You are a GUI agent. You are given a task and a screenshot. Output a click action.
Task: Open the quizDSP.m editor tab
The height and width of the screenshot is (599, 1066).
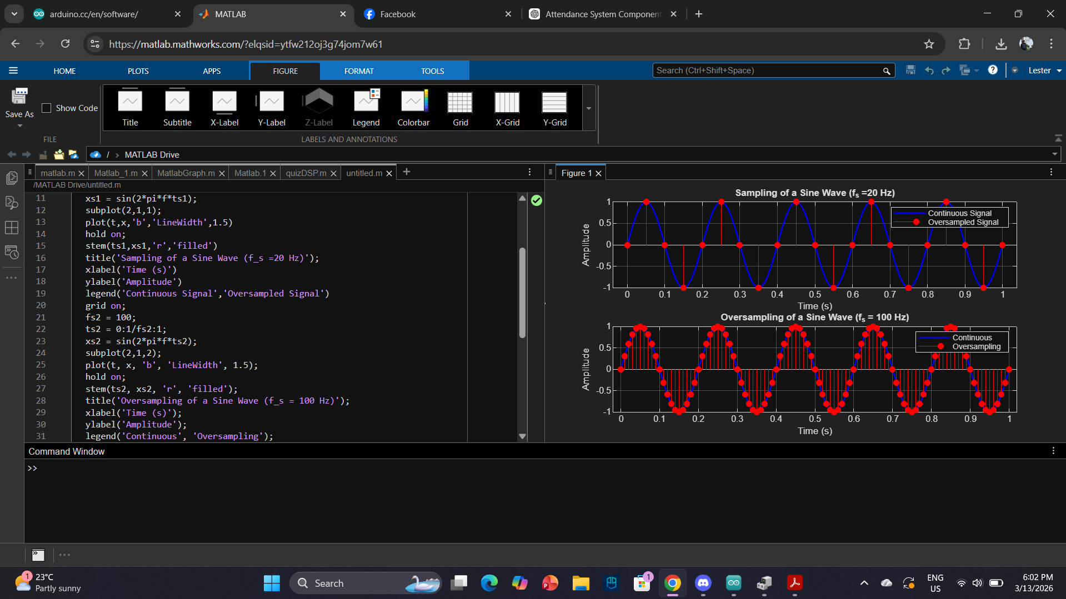point(306,173)
